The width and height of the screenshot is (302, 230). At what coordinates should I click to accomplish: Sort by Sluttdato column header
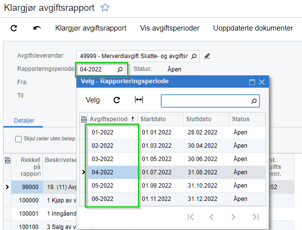(x=206, y=119)
